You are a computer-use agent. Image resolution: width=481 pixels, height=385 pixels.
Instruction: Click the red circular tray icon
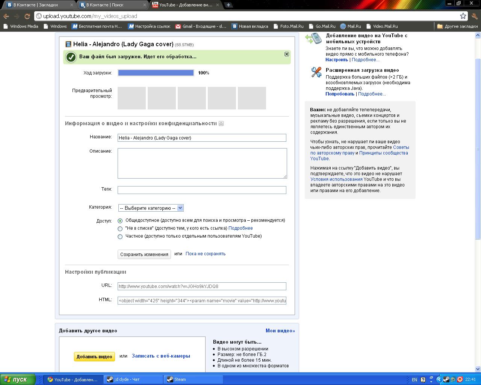(460, 379)
